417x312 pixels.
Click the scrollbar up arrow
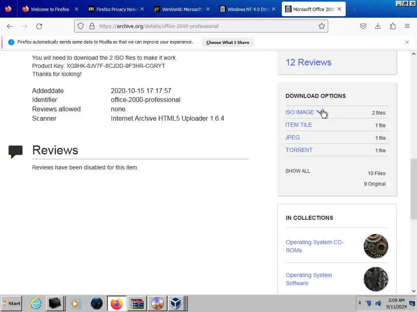(x=414, y=54)
